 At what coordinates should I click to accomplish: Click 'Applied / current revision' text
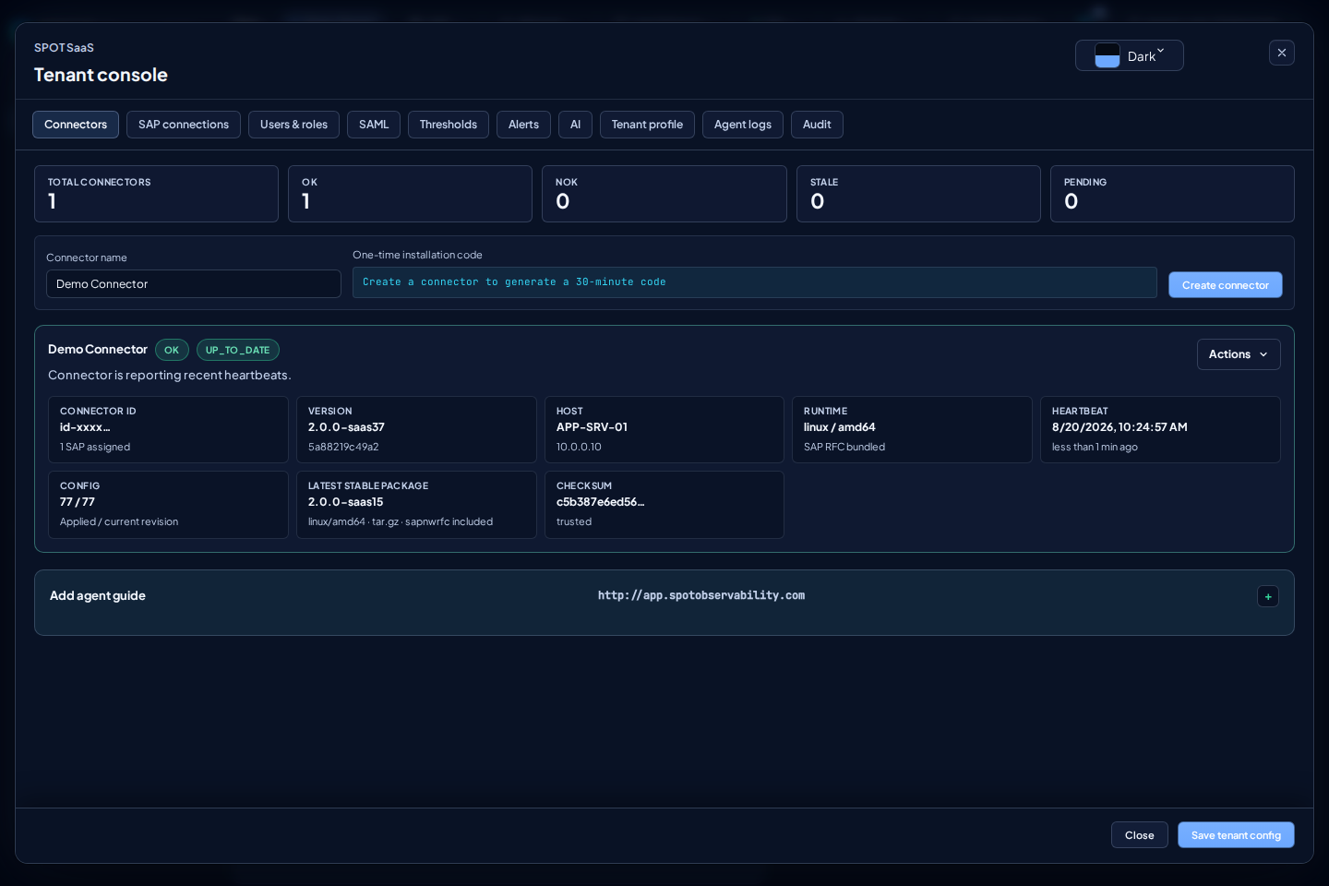(x=119, y=521)
